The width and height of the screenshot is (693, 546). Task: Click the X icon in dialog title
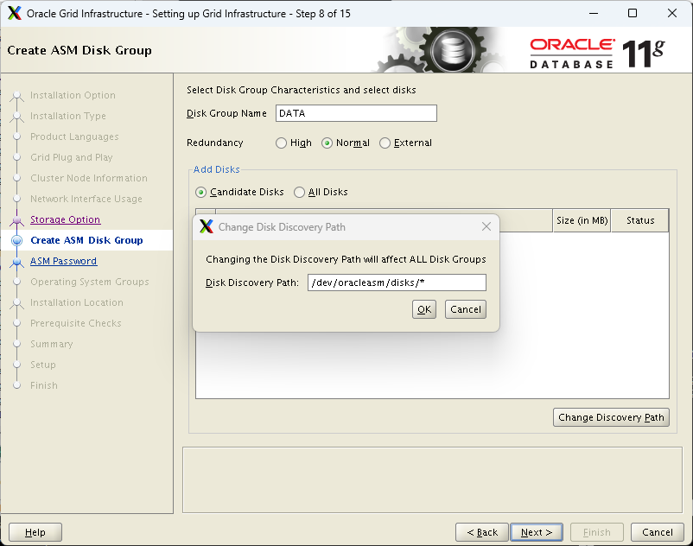click(x=207, y=226)
